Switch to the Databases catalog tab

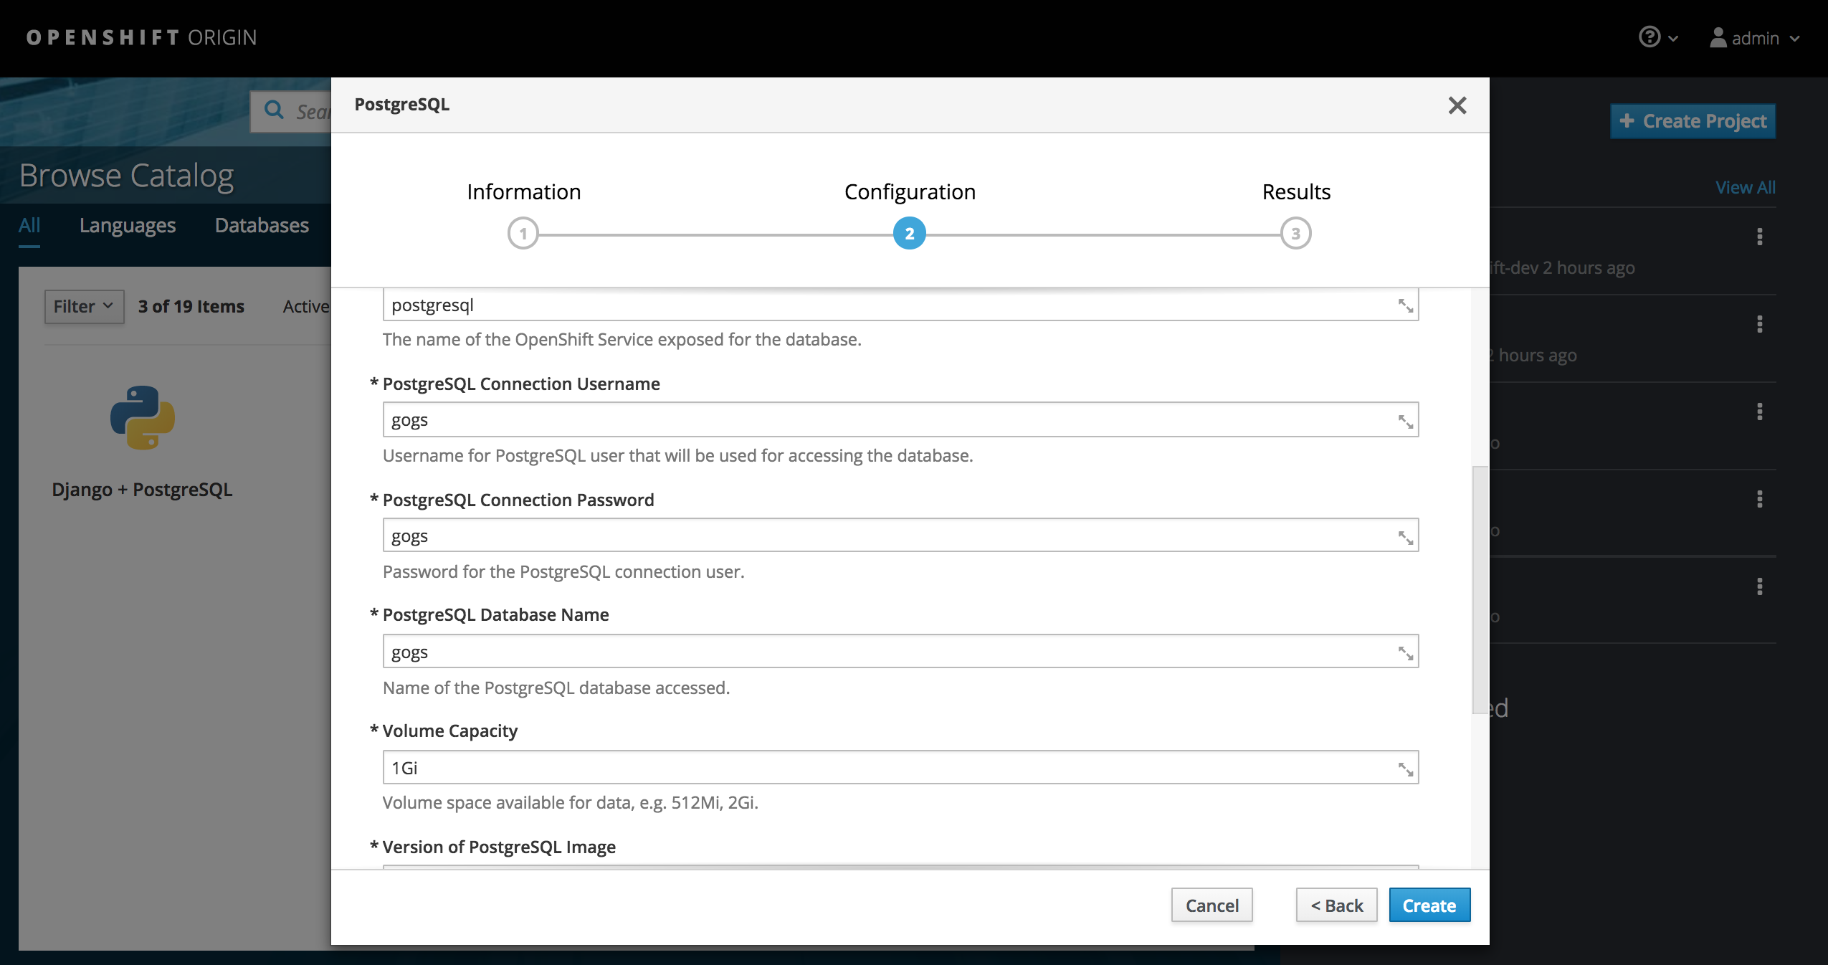[262, 225]
